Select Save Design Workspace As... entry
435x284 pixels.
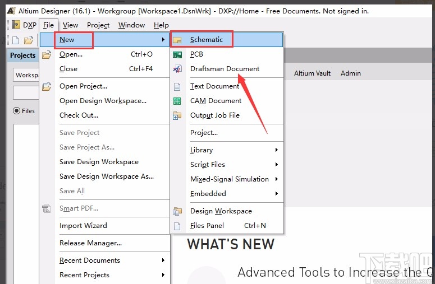tap(104, 176)
